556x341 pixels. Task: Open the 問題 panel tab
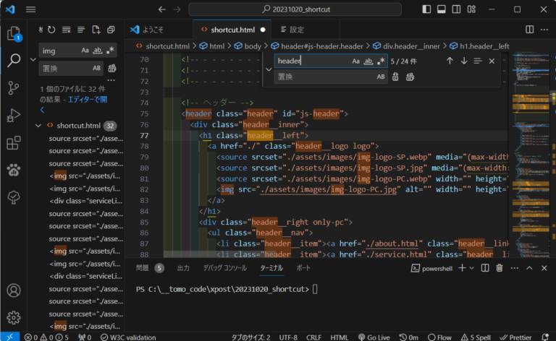pyautogui.click(x=142, y=268)
